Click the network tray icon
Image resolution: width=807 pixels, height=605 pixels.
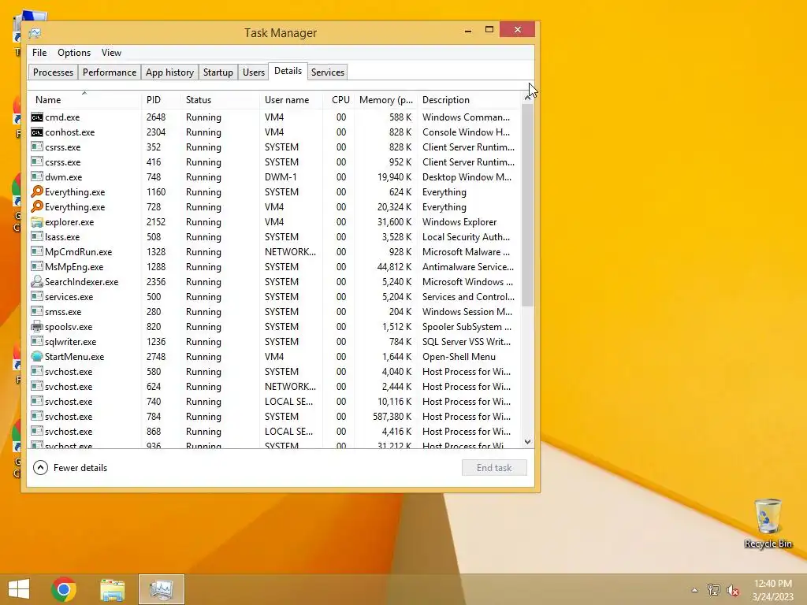click(714, 589)
